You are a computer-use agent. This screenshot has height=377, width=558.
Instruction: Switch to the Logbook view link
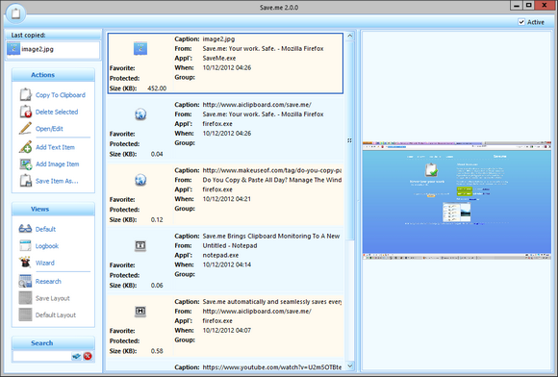pos(47,246)
